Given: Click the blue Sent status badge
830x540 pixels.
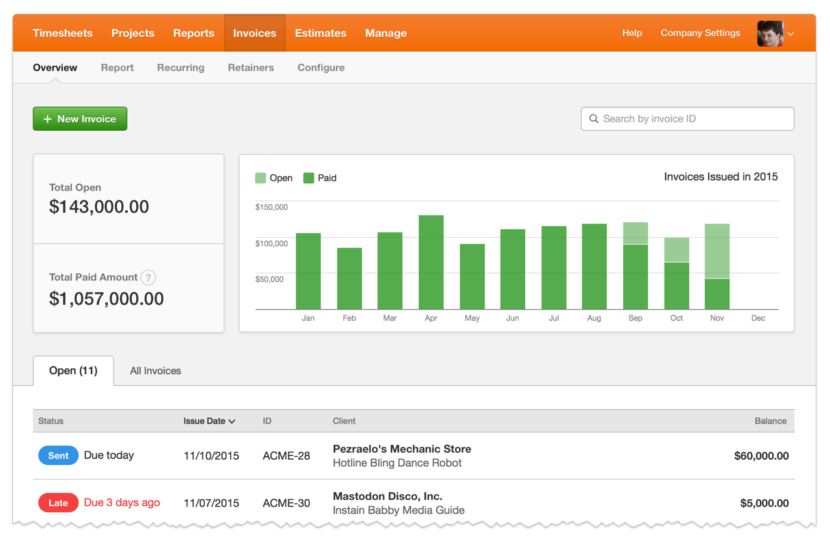Looking at the screenshot, I should click(58, 455).
